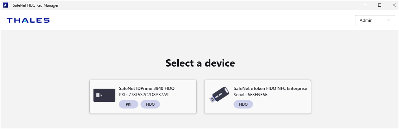The image size is (399, 129).
Task: Click the Serial number 663ENE66 text
Action: (250, 95)
